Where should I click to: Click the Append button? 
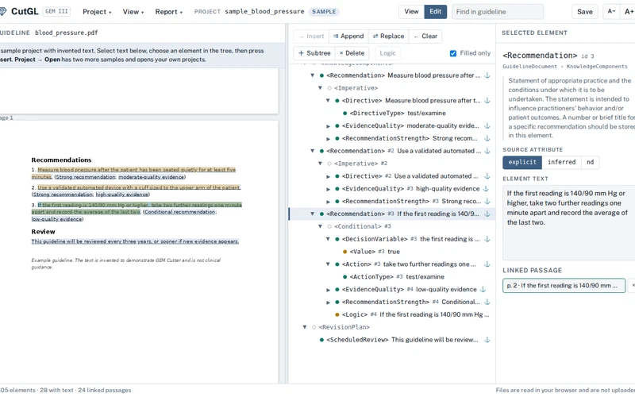(x=348, y=36)
